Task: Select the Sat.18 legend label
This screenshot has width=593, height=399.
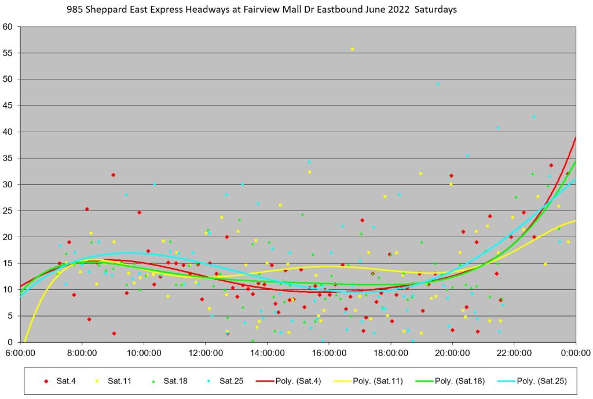Action: (174, 381)
